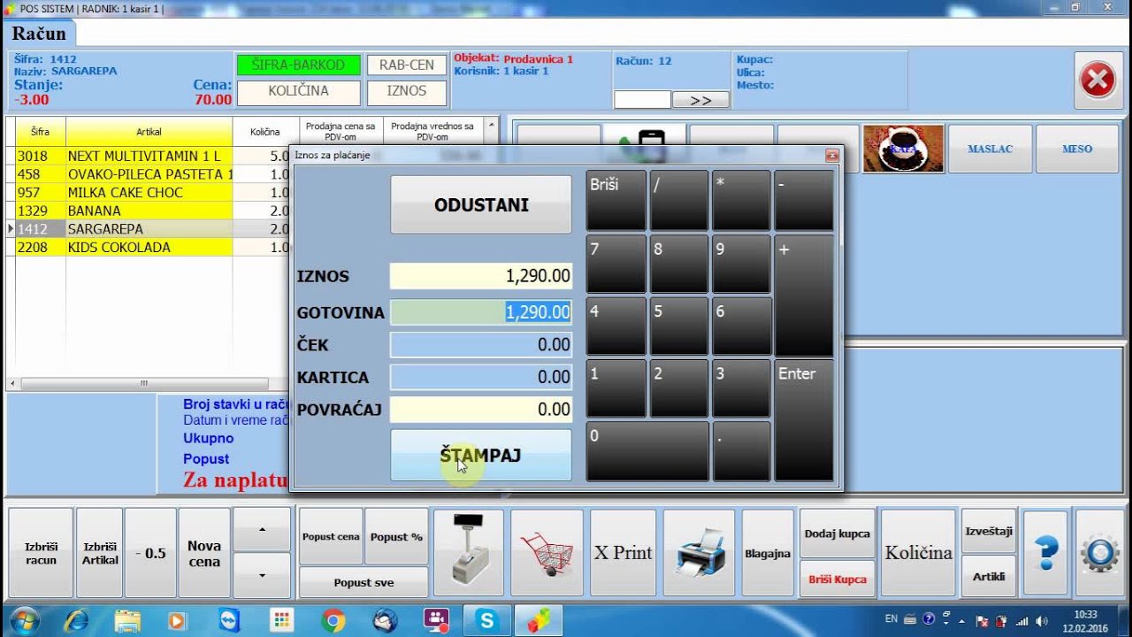Open settings with the gear icon
This screenshot has width=1132, height=637.
tap(1099, 552)
